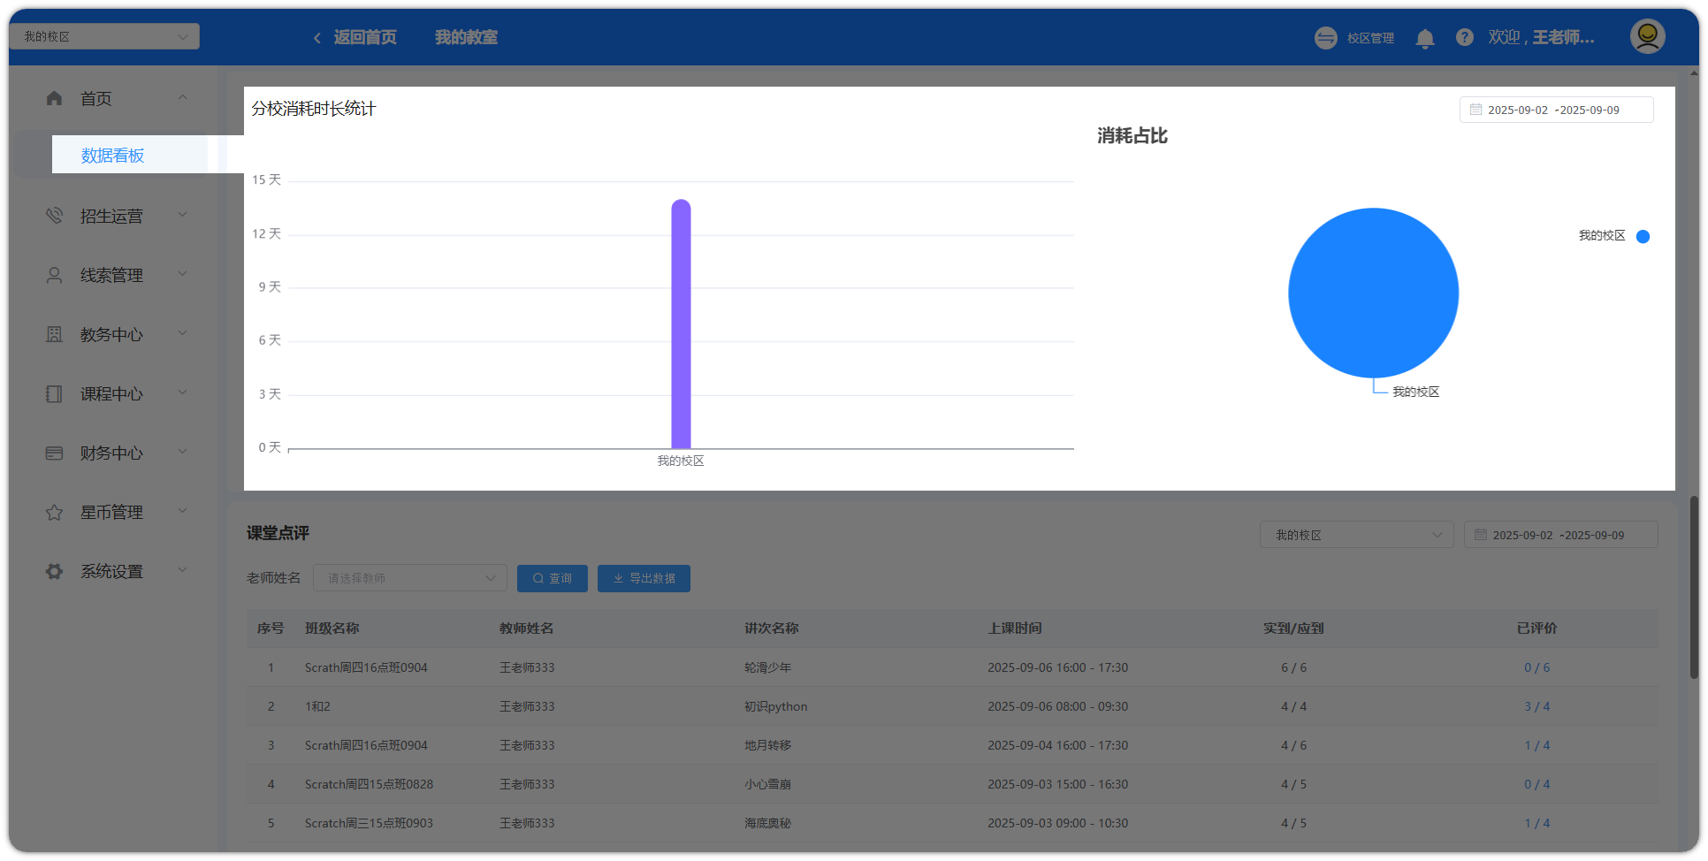Click the notification bell icon
The width and height of the screenshot is (1708, 861).
coord(1425,38)
